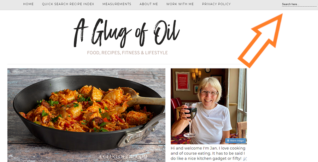Screen dimensions: 318x162
Task: Visit the About Me page
Action: click(x=149, y=4)
